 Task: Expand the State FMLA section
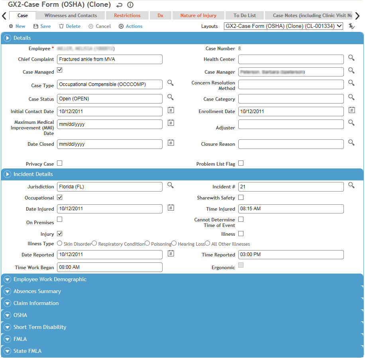tap(7, 351)
